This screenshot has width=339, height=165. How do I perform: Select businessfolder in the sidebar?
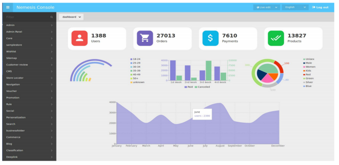(30, 131)
